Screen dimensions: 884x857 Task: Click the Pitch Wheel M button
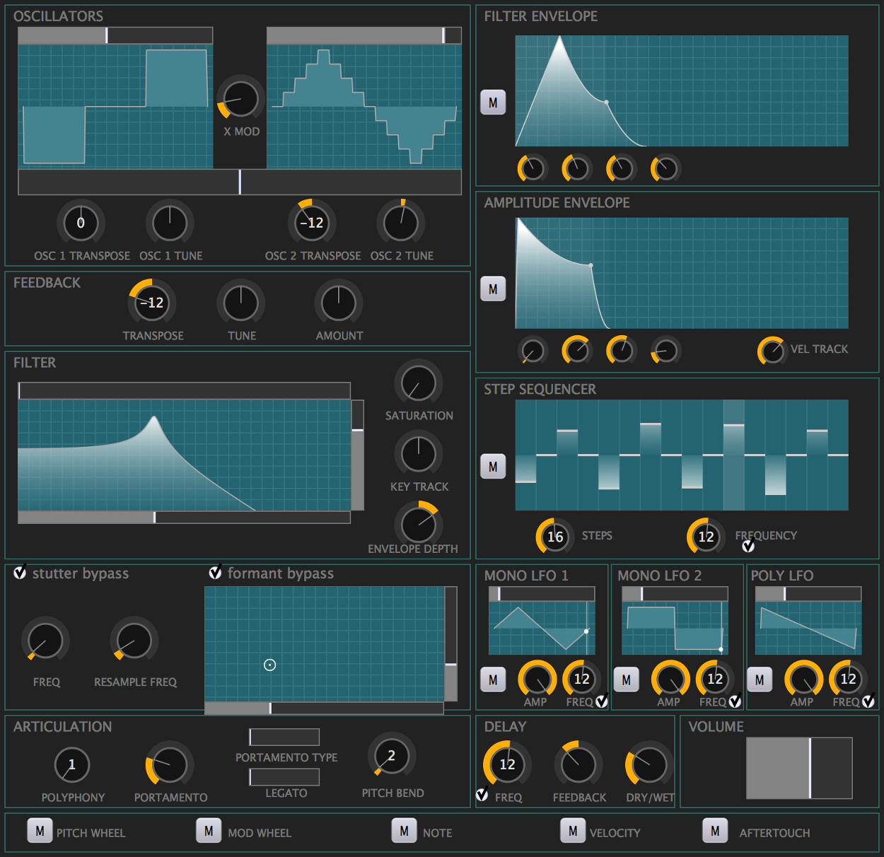pos(40,832)
